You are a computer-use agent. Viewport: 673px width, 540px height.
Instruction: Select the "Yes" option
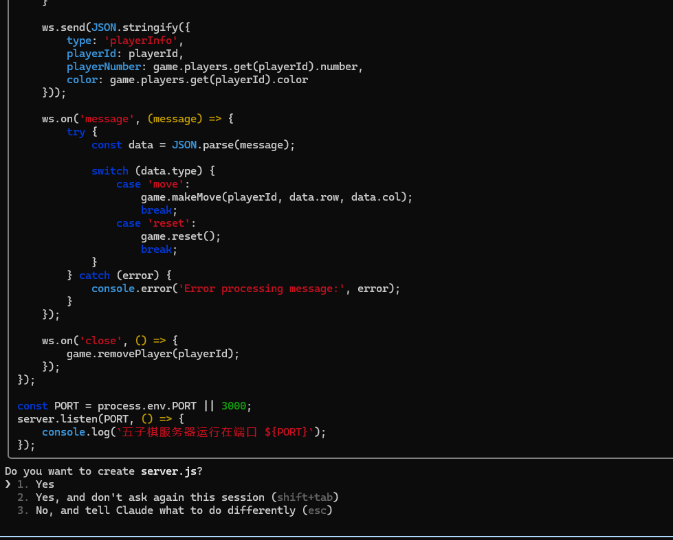pyautogui.click(x=45, y=484)
